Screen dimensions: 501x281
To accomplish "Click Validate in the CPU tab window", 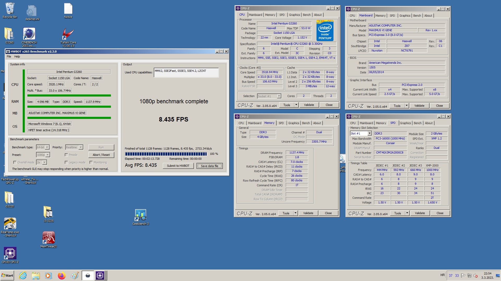I will pyautogui.click(x=309, y=105).
